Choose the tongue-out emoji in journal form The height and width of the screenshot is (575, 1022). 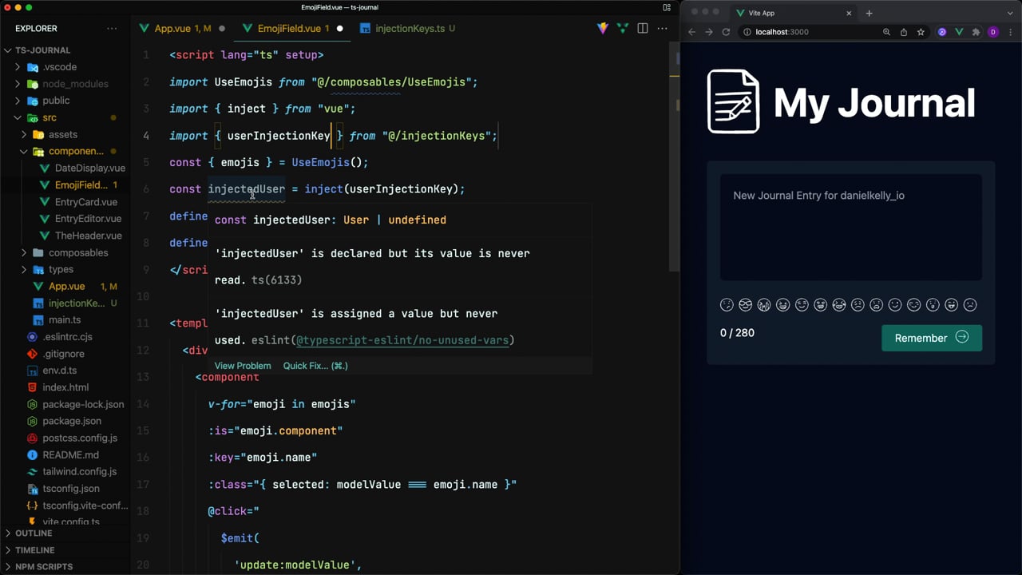(951, 305)
